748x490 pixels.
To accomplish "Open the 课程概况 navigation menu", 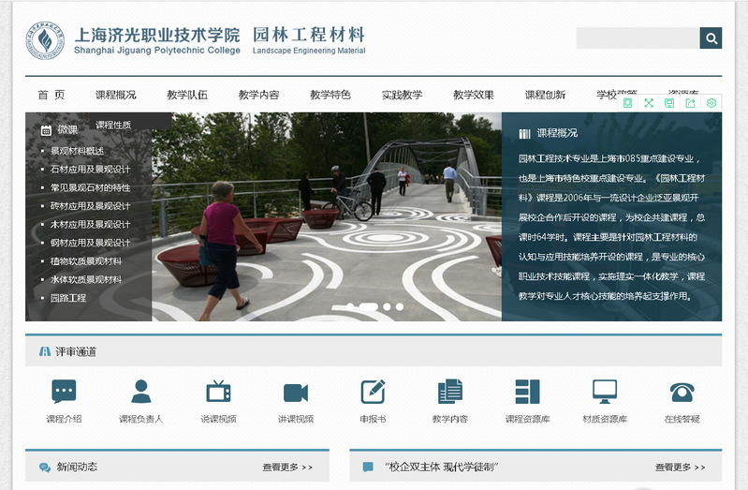I will coord(115,95).
